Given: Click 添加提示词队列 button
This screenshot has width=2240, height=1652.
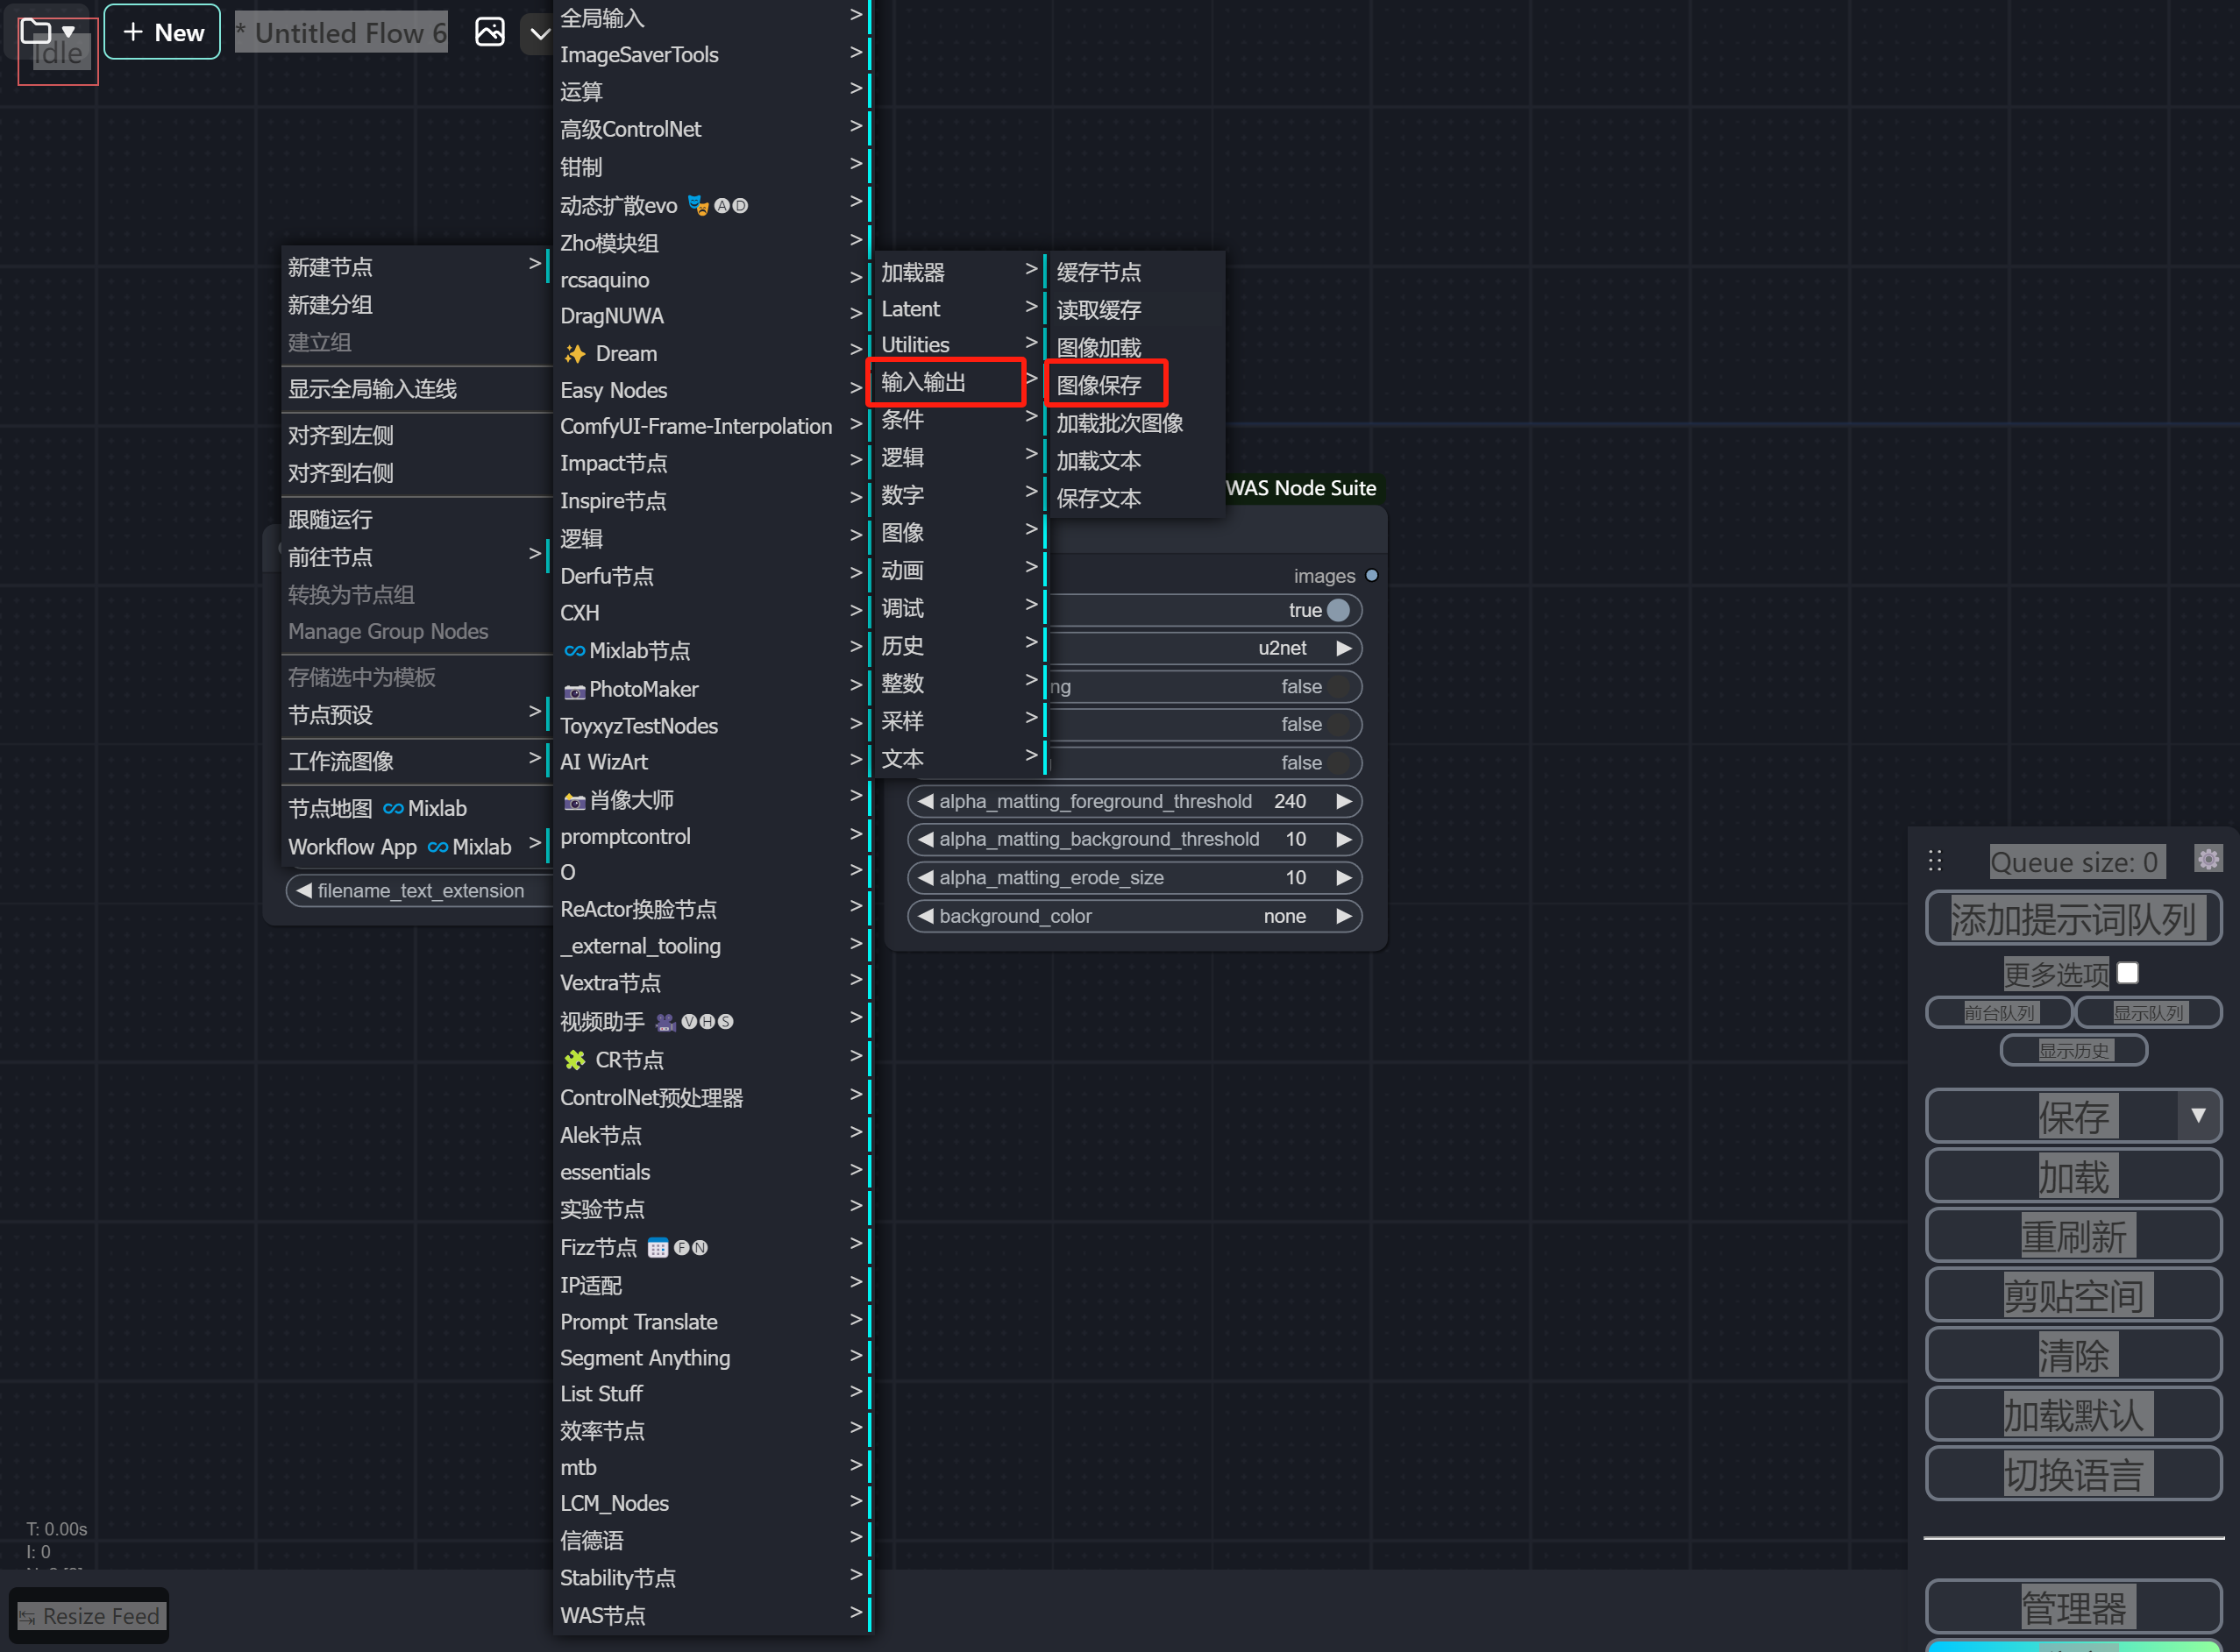Looking at the screenshot, I should pos(2073,918).
